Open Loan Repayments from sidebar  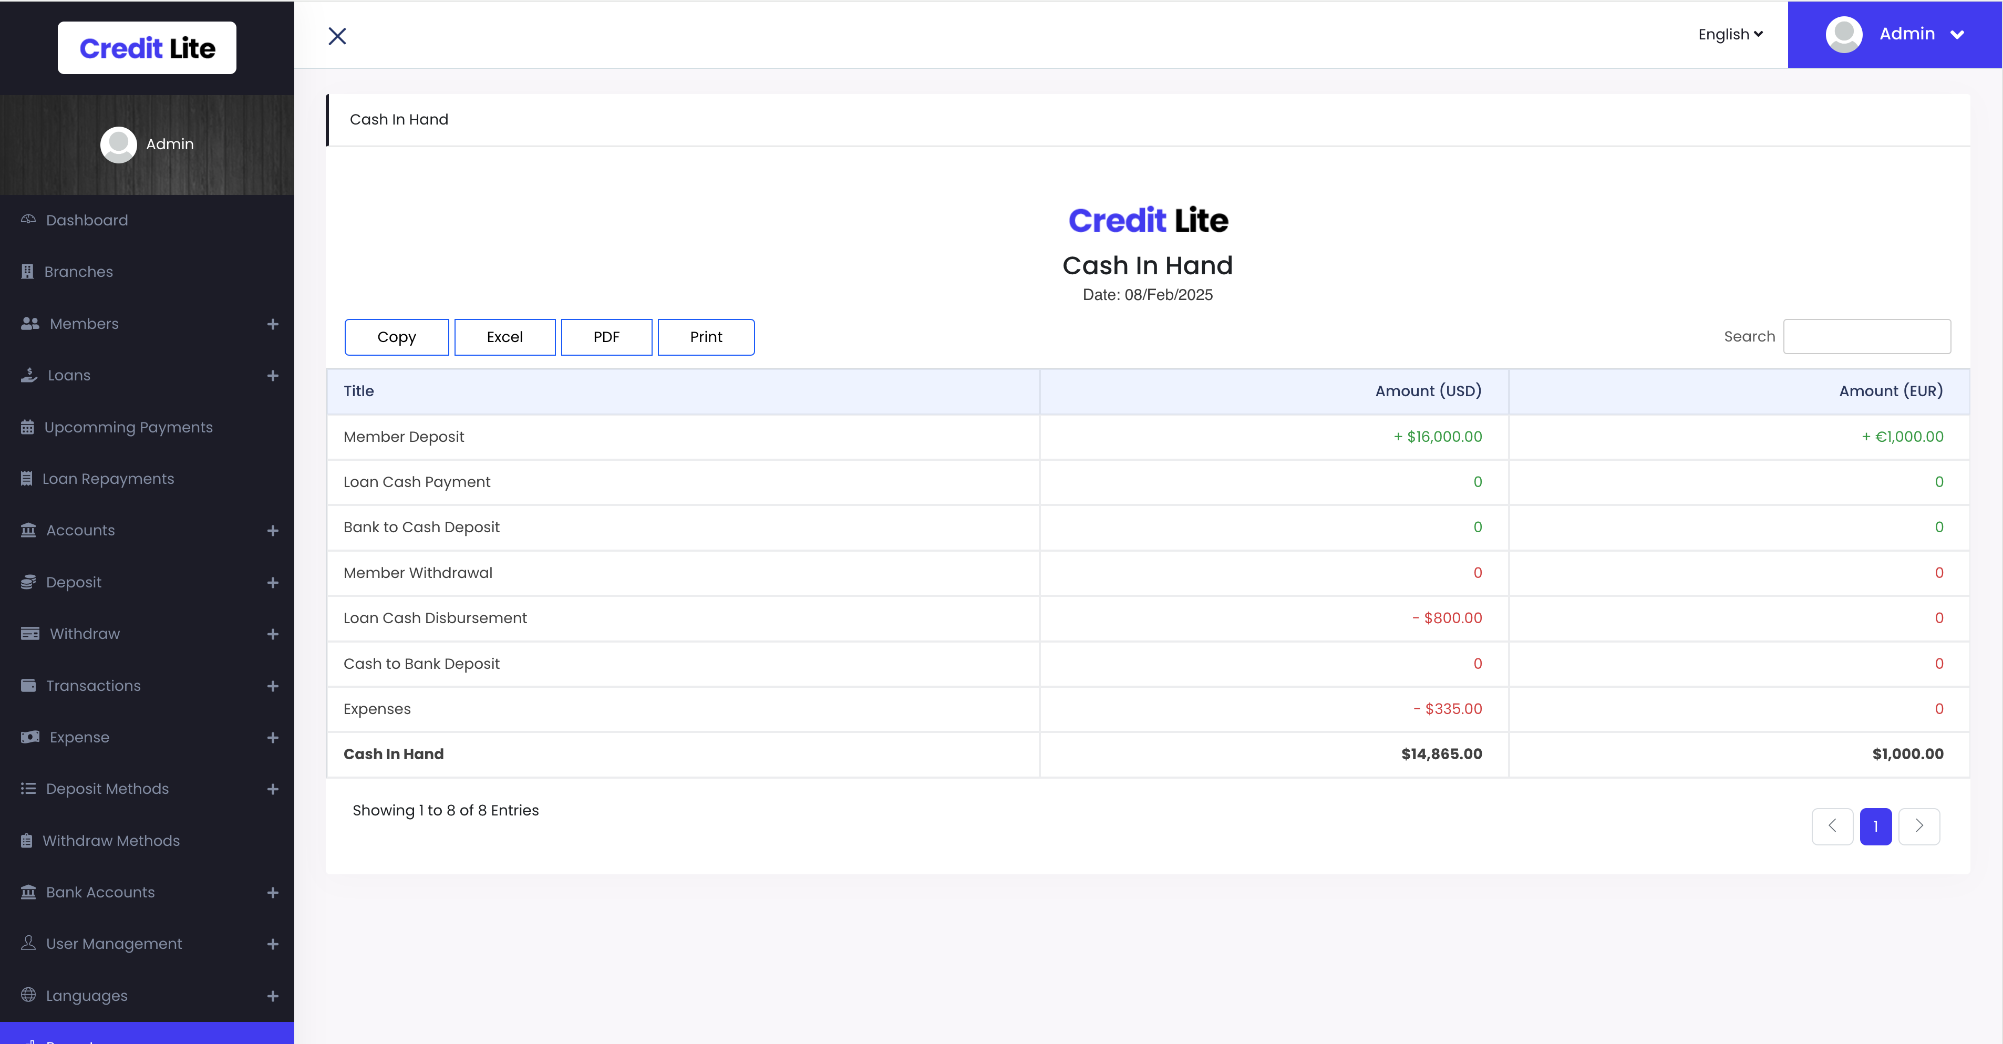[x=108, y=478]
